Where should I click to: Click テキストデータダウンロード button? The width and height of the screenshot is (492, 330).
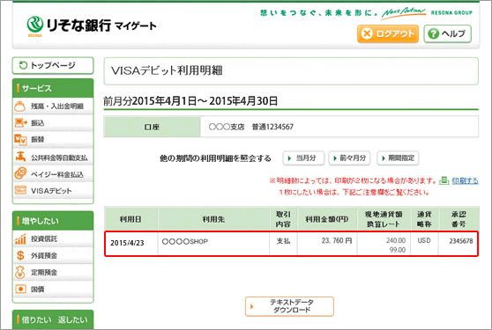click(x=289, y=306)
